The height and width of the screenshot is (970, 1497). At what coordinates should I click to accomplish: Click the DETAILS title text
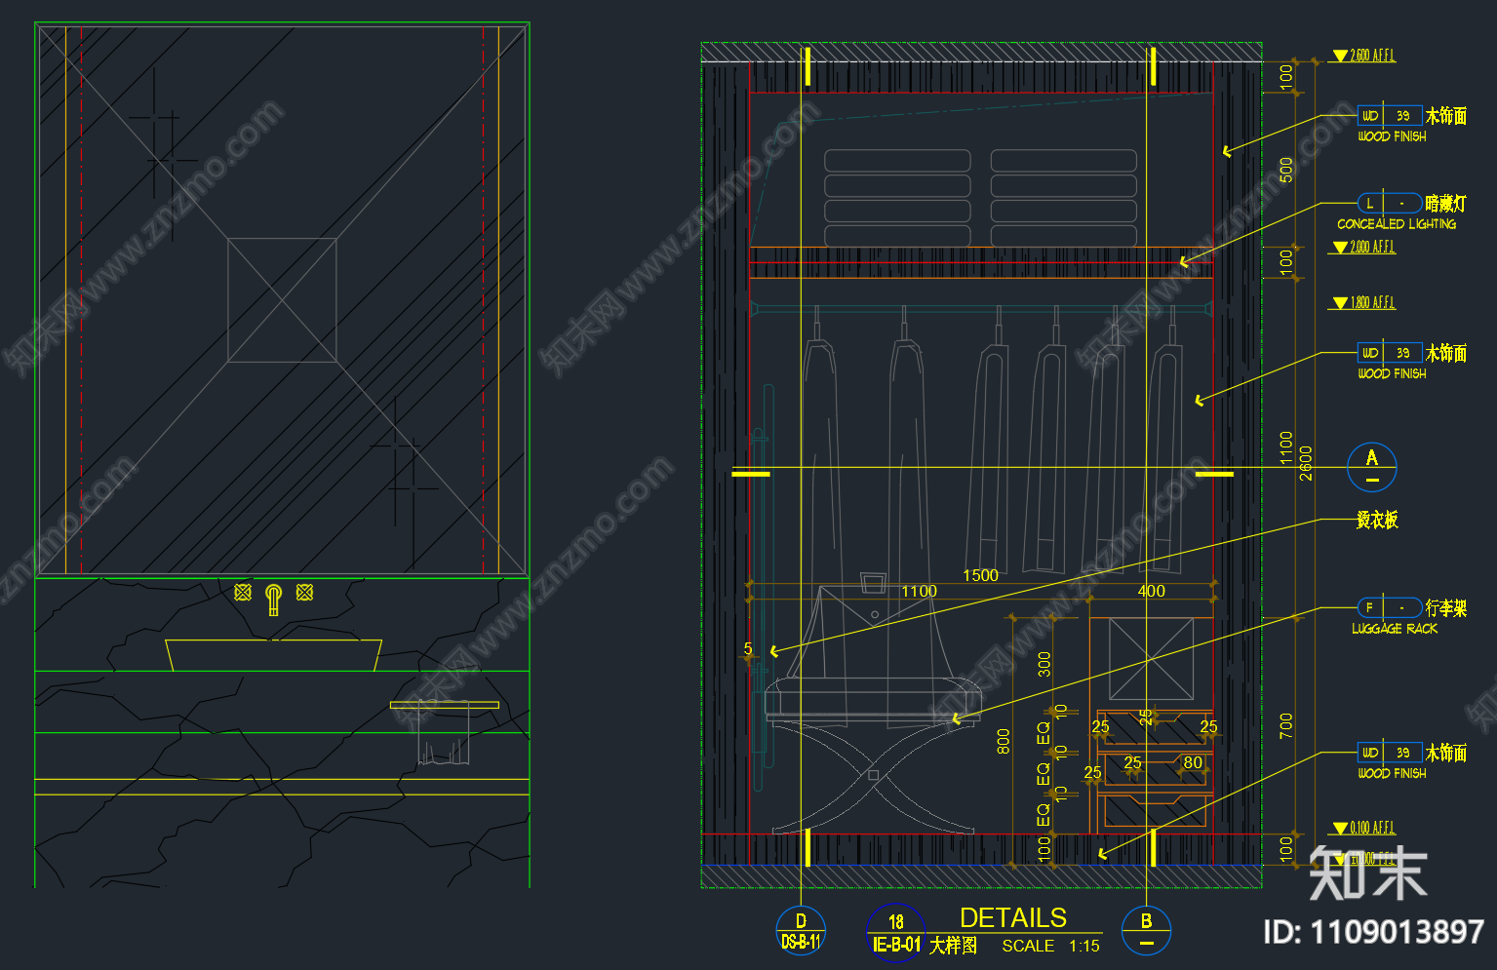[x=1013, y=917]
